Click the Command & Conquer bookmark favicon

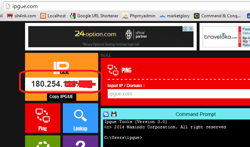point(197,16)
